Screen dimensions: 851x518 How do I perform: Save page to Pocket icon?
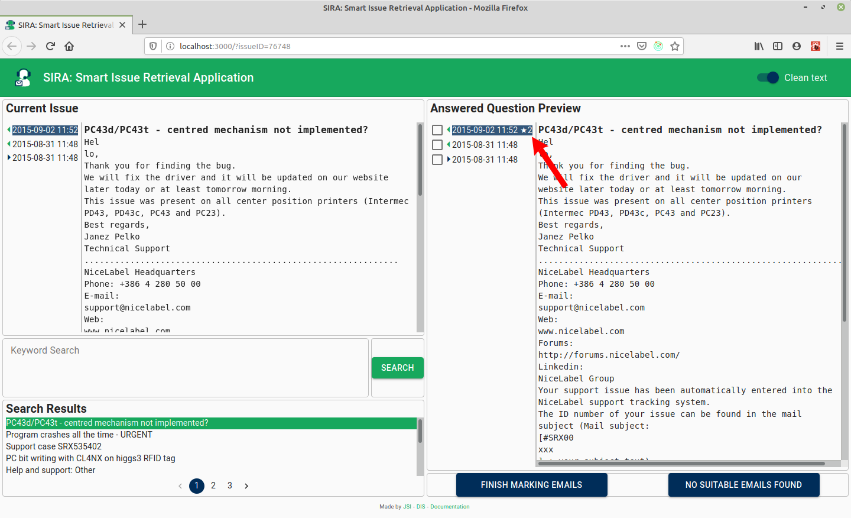click(642, 46)
